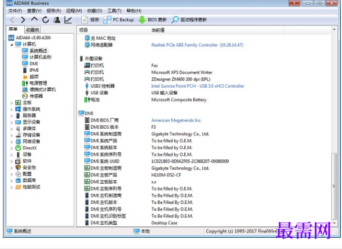The image size is (342, 249).
Task: Click the 设备 tree icon
Action: pos(18,155)
